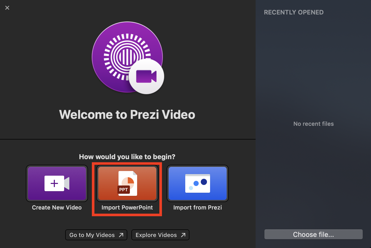Click the Create New Video label

click(x=57, y=207)
